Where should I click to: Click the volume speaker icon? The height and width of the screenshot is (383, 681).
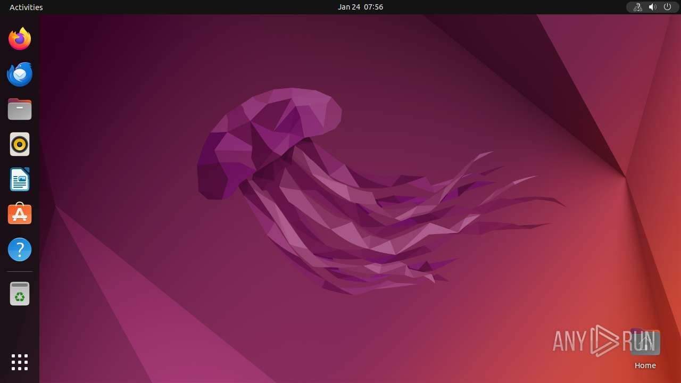[653, 7]
